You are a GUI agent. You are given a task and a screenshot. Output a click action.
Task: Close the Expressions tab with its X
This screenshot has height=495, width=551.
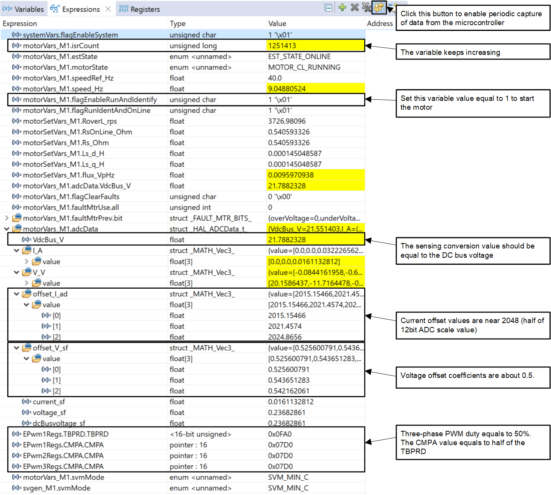tap(108, 9)
